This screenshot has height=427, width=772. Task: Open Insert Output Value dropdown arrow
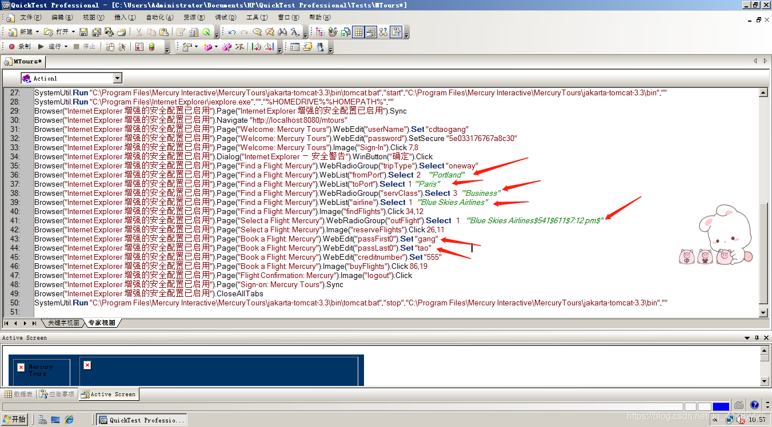pyautogui.click(x=216, y=47)
